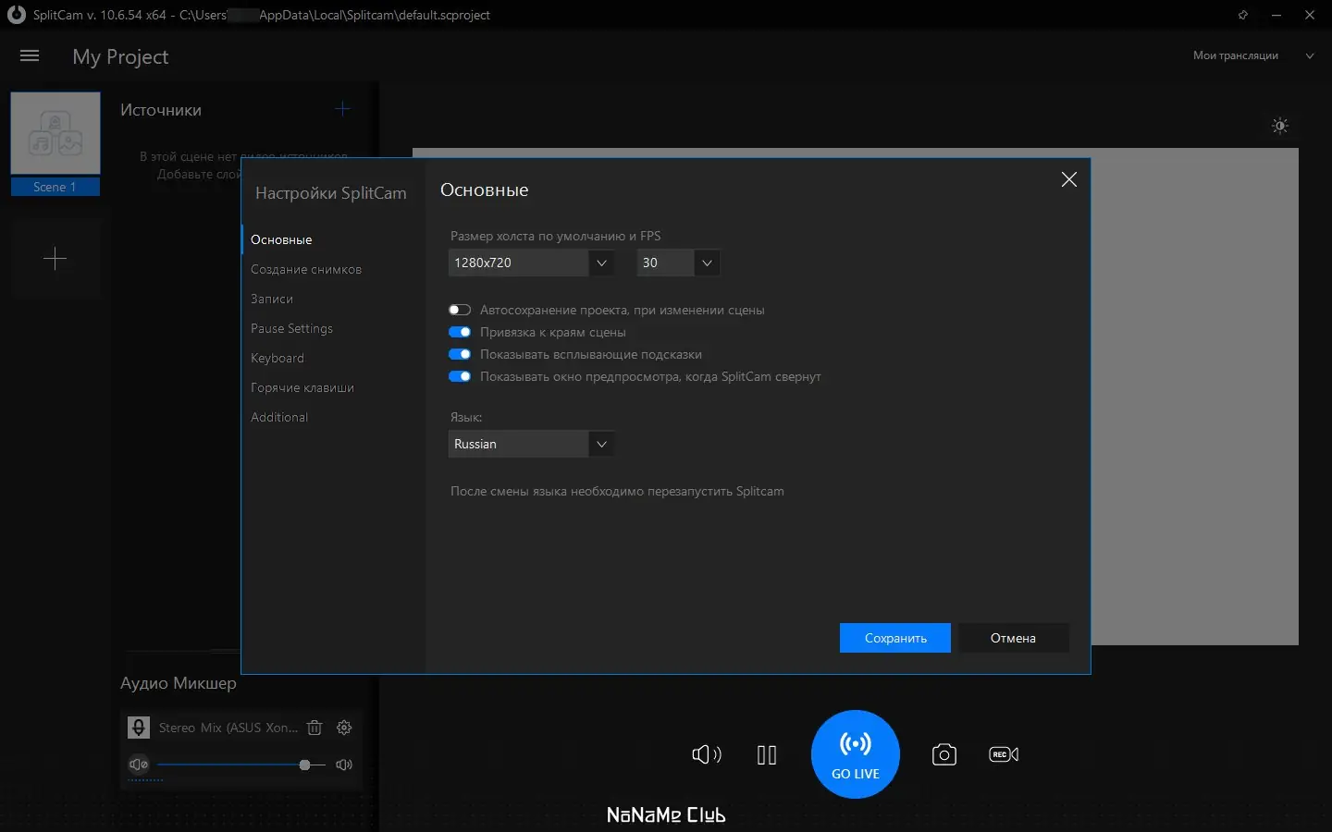This screenshot has width=1332, height=832.
Task: Select the Основные settings tab
Action: (281, 239)
